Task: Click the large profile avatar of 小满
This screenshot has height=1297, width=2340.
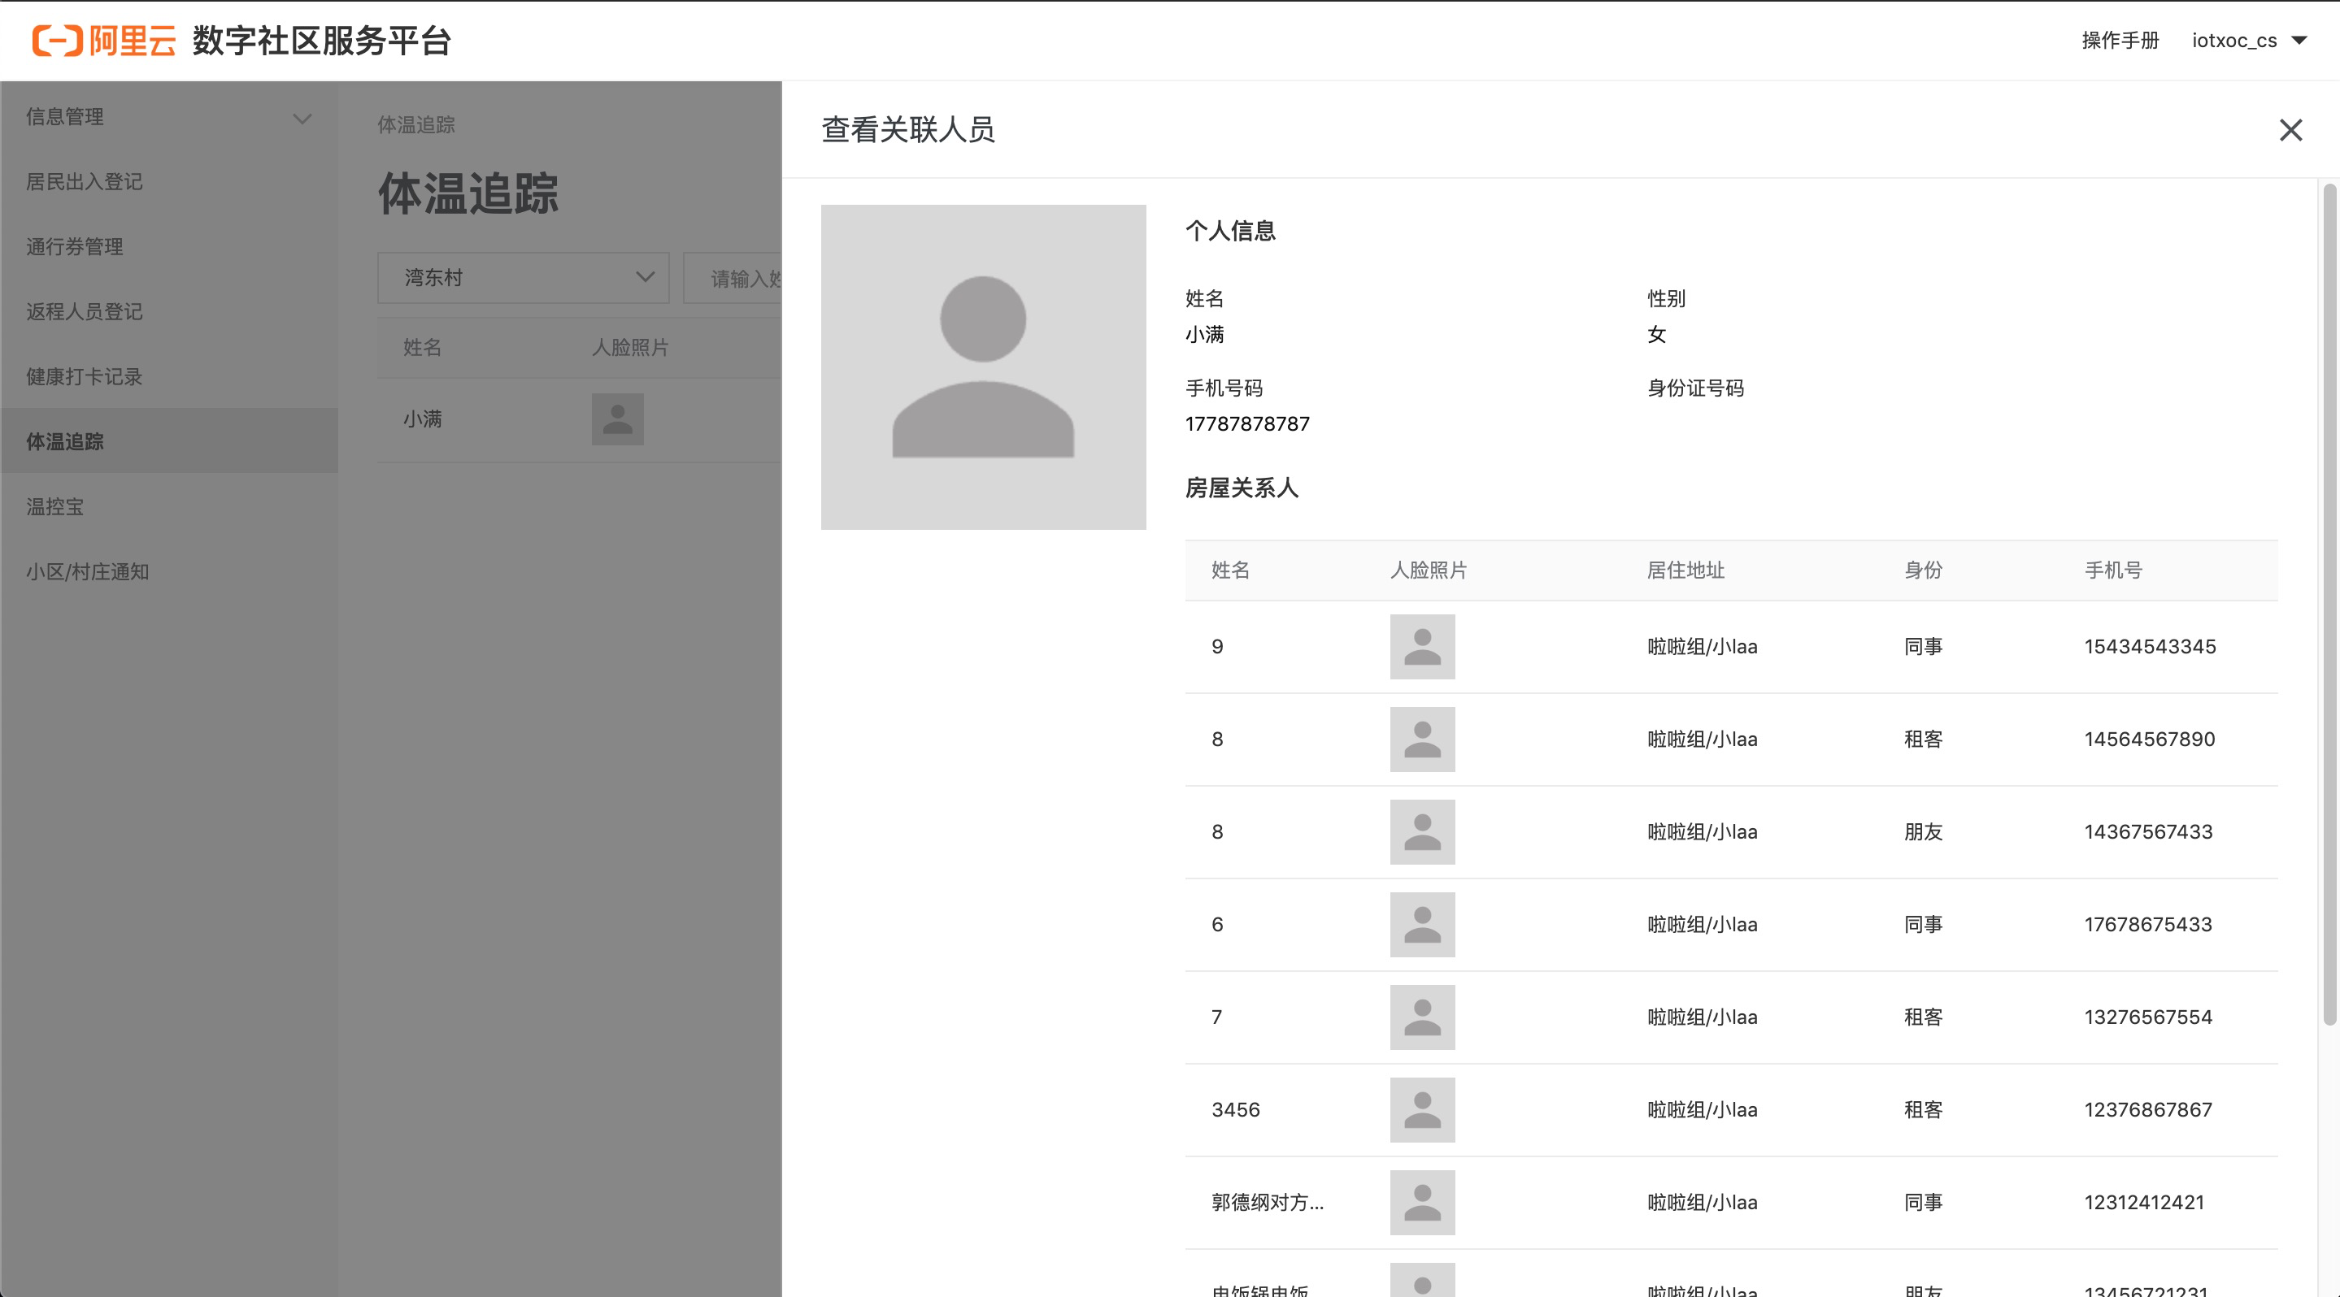Action: tap(983, 367)
